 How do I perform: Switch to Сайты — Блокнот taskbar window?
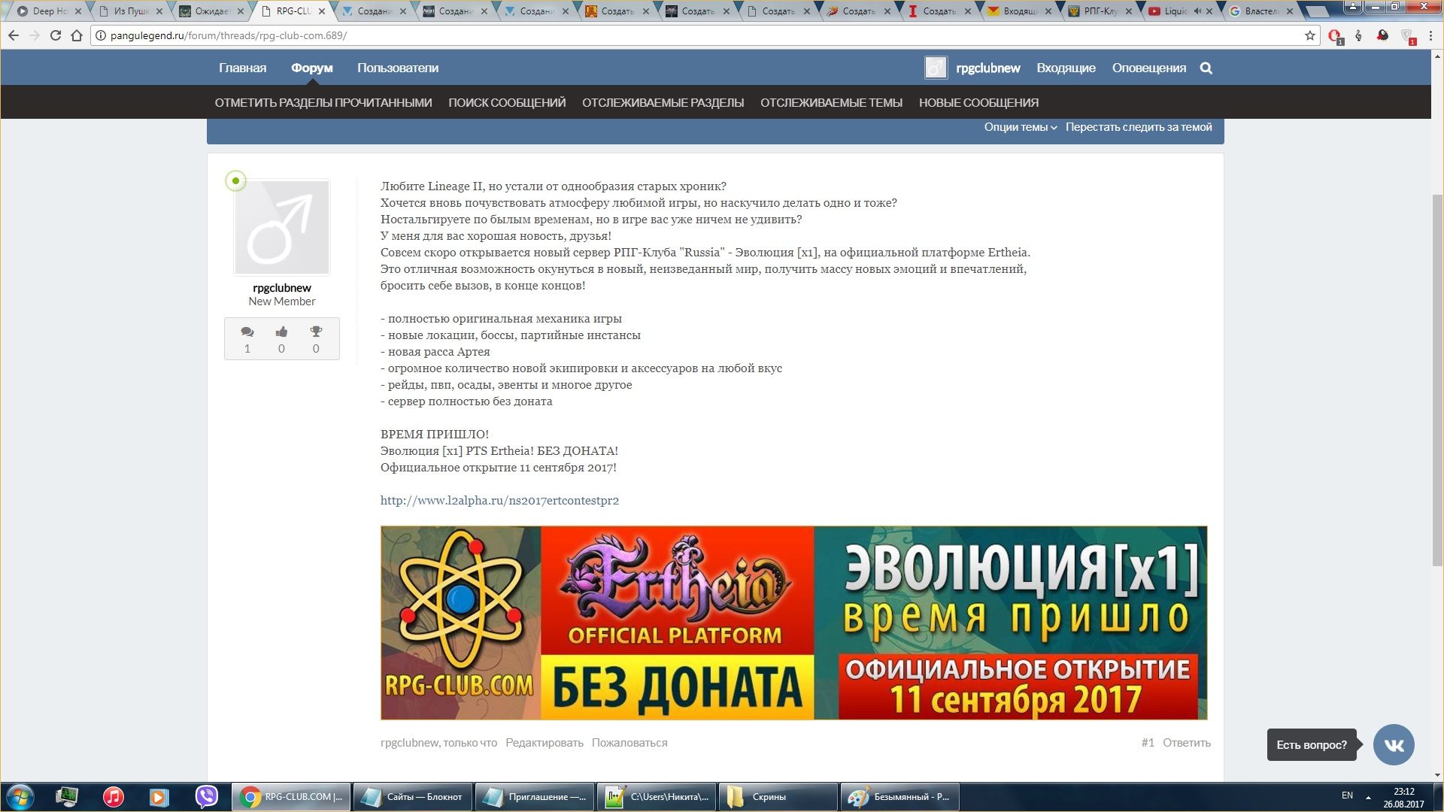pyautogui.click(x=412, y=797)
